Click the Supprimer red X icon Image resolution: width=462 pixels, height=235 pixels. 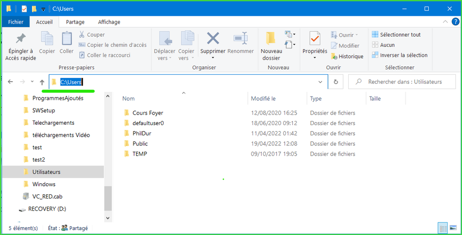pos(213,38)
